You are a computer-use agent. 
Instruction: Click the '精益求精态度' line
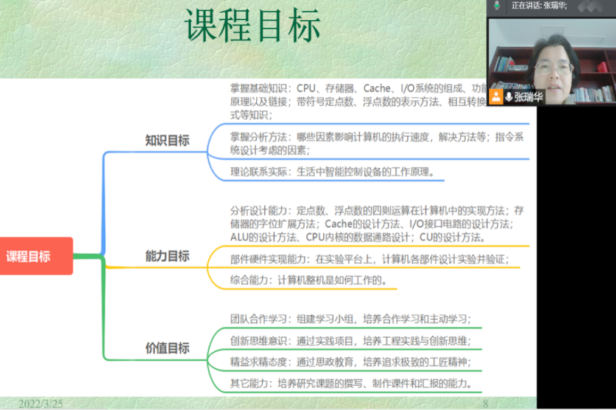coord(351,362)
